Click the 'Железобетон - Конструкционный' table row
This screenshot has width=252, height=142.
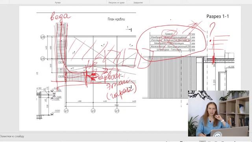pos(172,47)
